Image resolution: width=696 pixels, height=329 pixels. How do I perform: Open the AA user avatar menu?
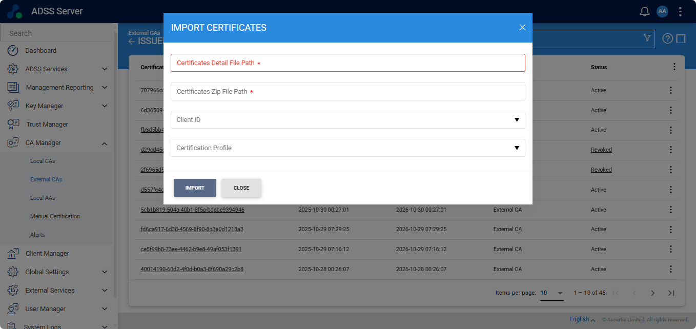click(662, 11)
